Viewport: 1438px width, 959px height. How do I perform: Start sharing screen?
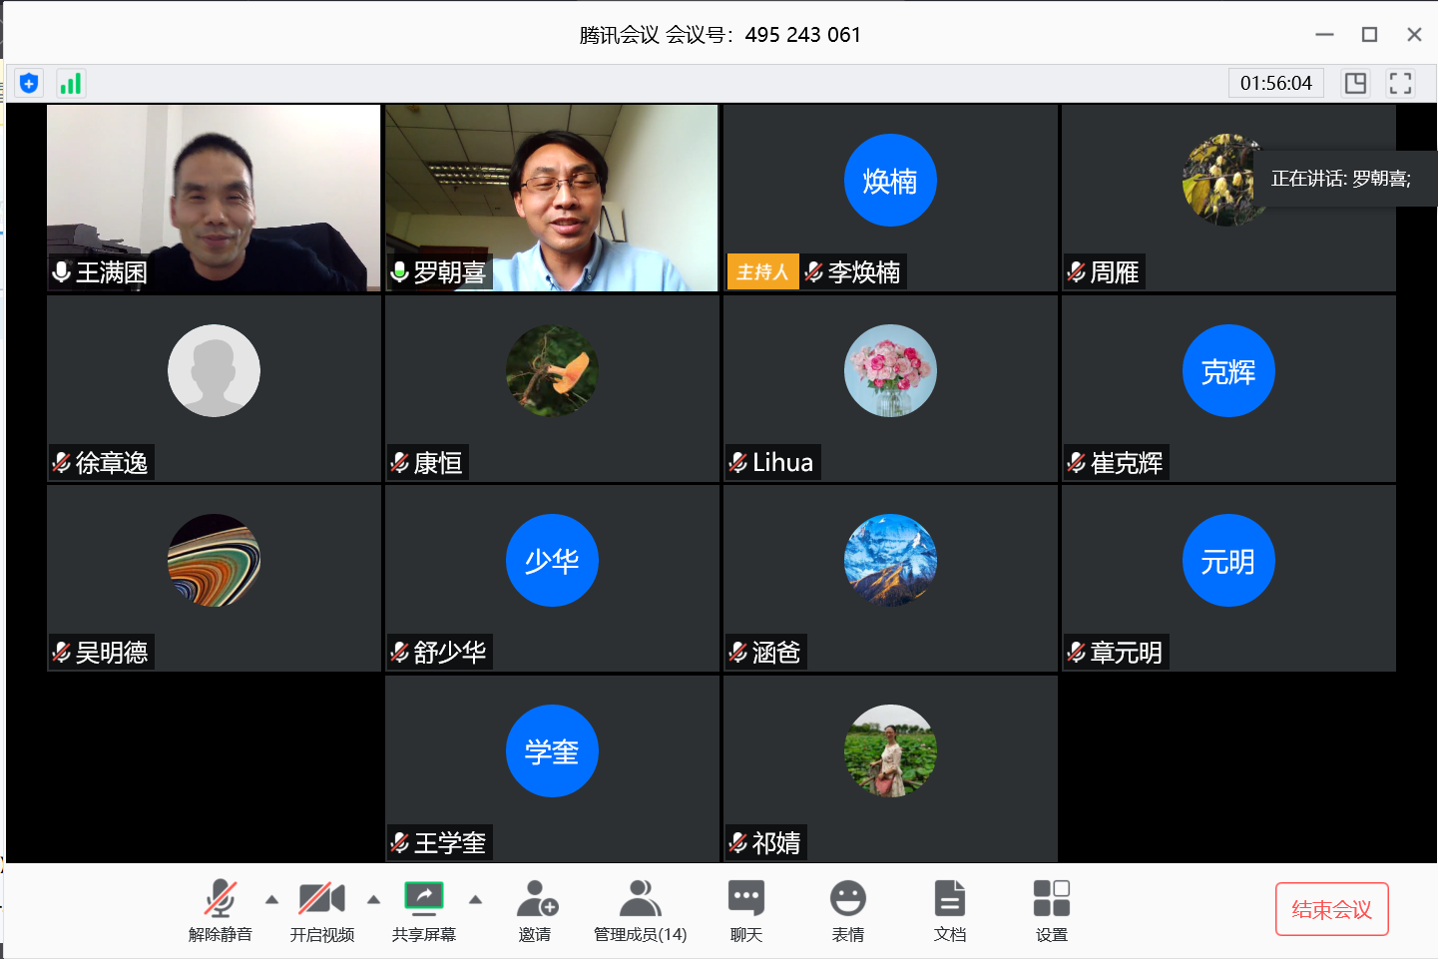coord(423,909)
